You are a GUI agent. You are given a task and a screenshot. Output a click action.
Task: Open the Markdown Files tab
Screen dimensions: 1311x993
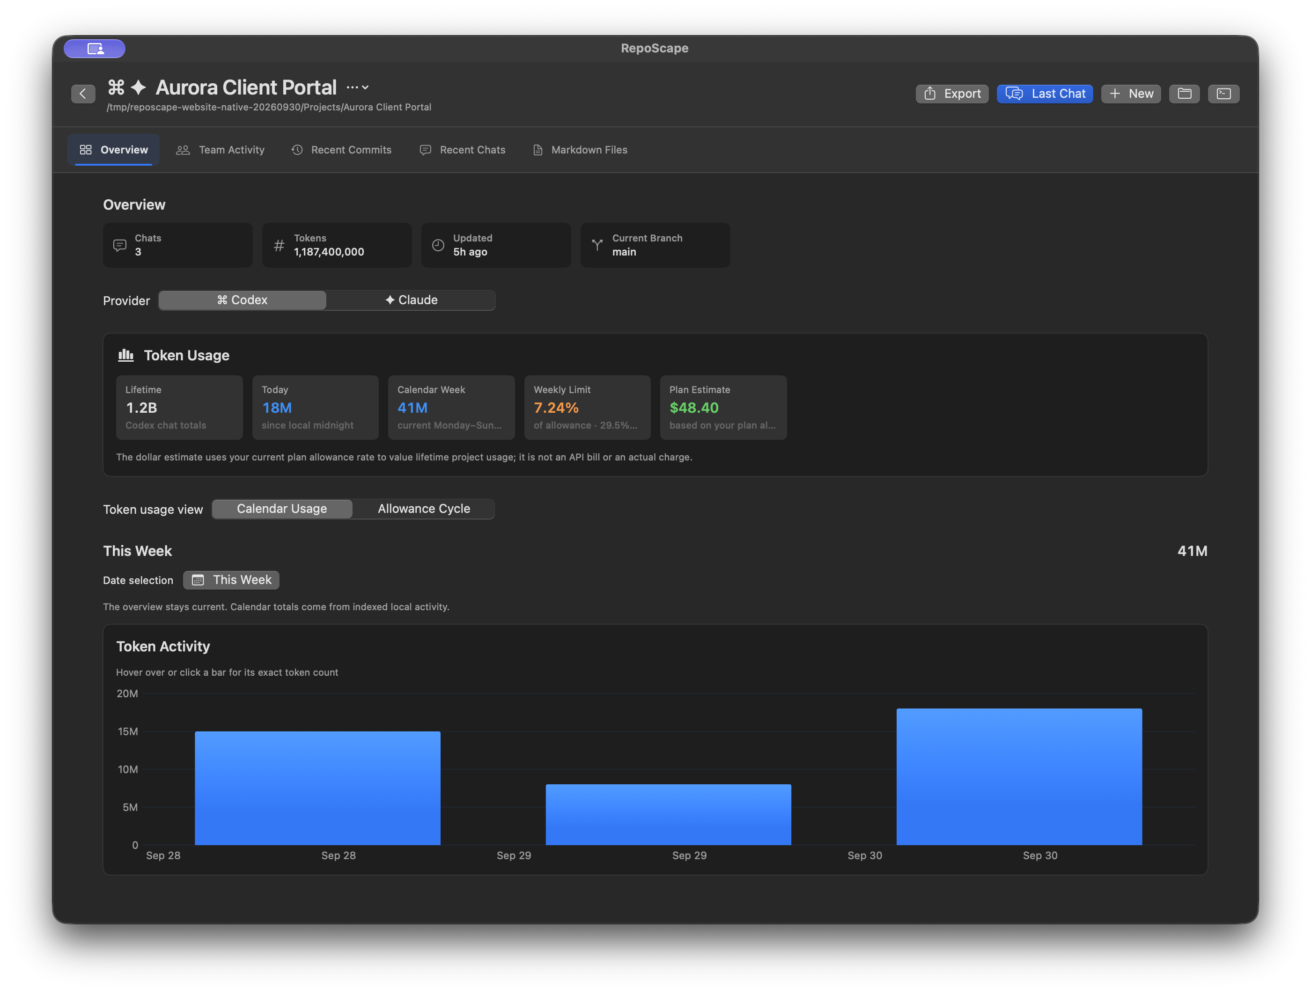click(580, 150)
